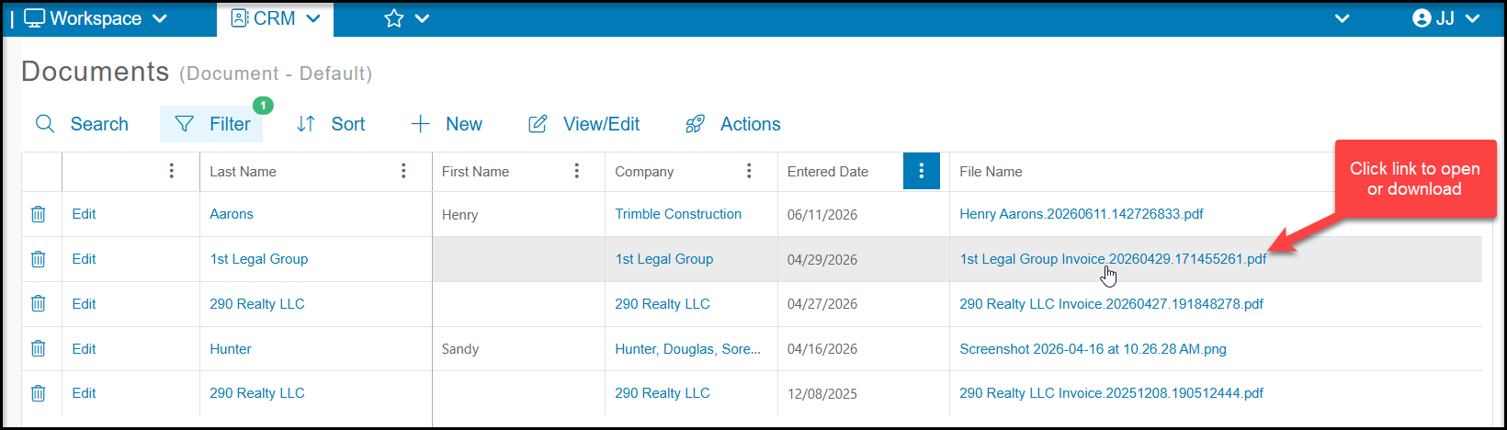Screen dimensions: 1507x430
Task: Open highlighted column menu for Entered Date
Action: (922, 171)
